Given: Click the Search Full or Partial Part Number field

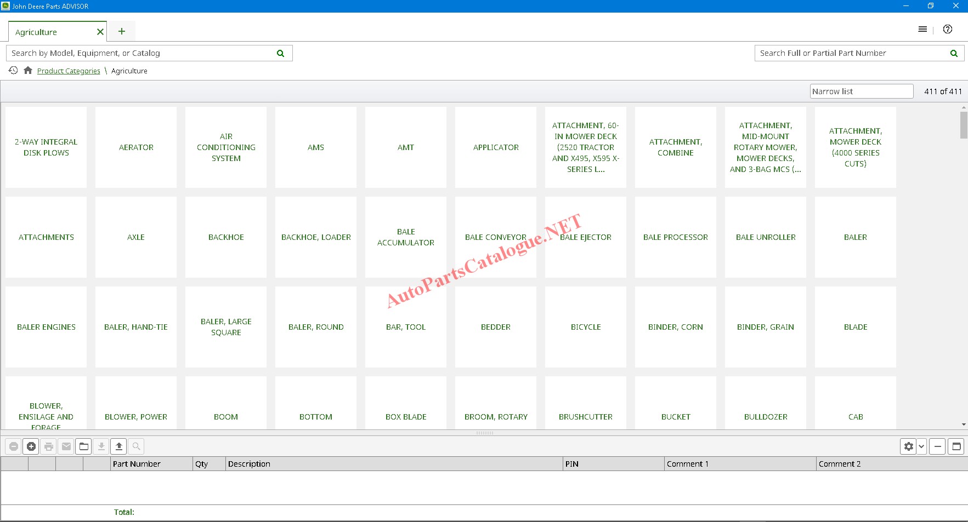Looking at the screenshot, I should coord(859,53).
